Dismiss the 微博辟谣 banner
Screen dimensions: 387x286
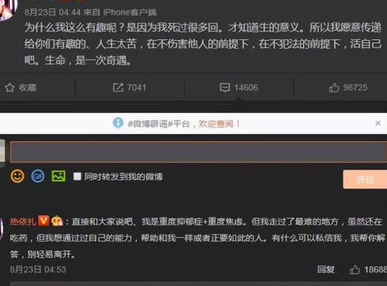tap(378, 123)
